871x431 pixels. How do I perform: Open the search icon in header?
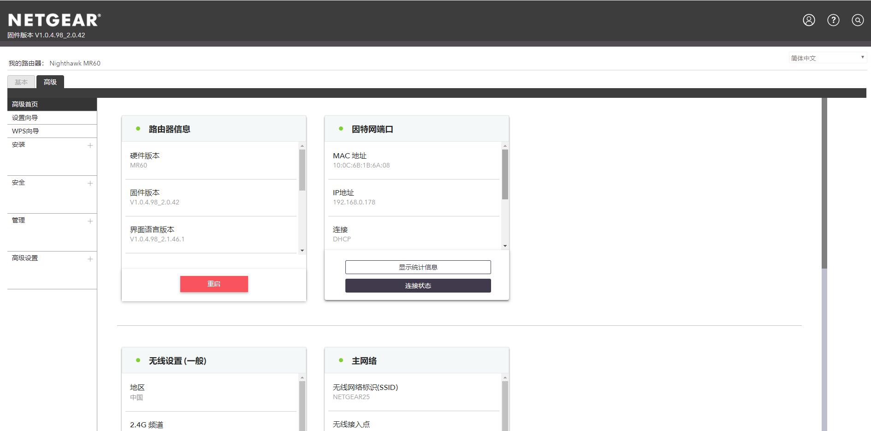point(857,20)
